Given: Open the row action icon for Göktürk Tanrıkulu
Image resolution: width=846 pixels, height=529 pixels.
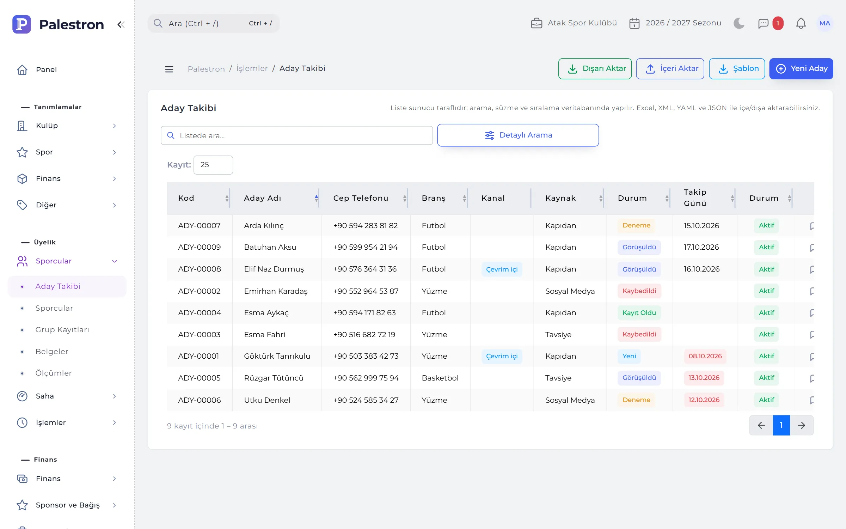Looking at the screenshot, I should (x=812, y=357).
